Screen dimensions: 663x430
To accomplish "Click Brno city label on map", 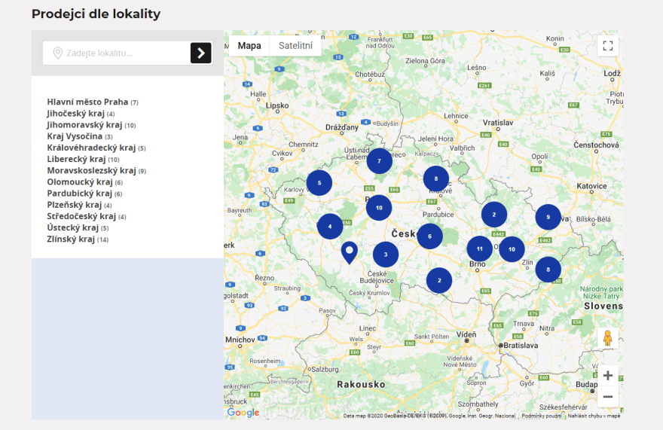I will [478, 264].
